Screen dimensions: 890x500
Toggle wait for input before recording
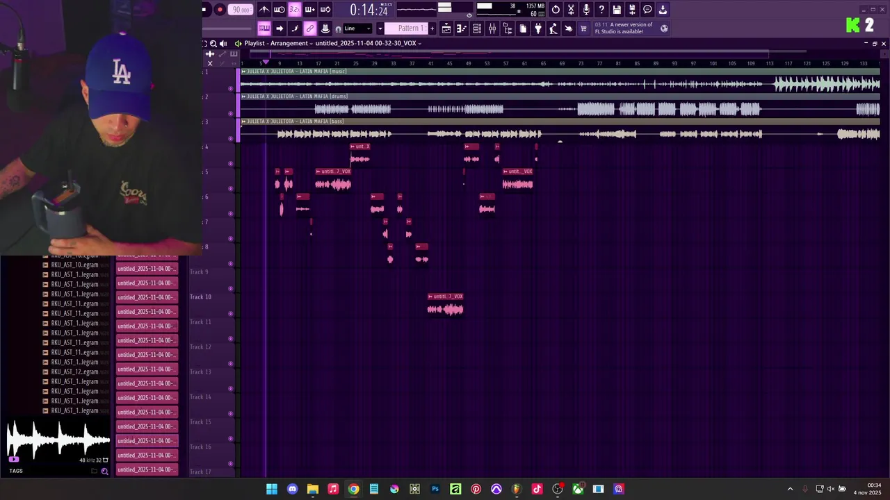point(279,10)
